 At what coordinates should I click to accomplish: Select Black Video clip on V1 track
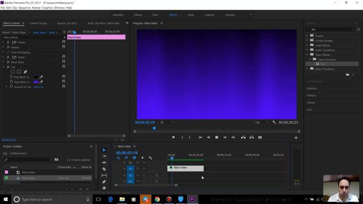click(185, 168)
